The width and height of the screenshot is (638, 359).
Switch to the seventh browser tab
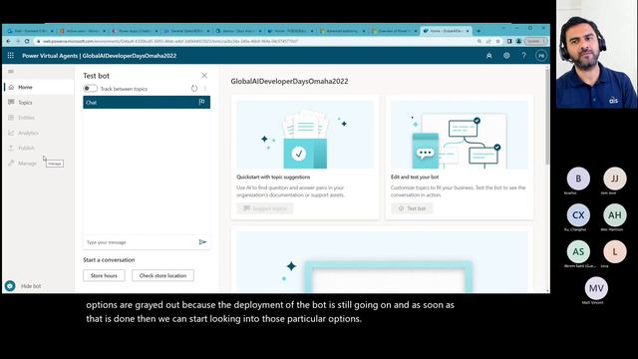click(343, 31)
